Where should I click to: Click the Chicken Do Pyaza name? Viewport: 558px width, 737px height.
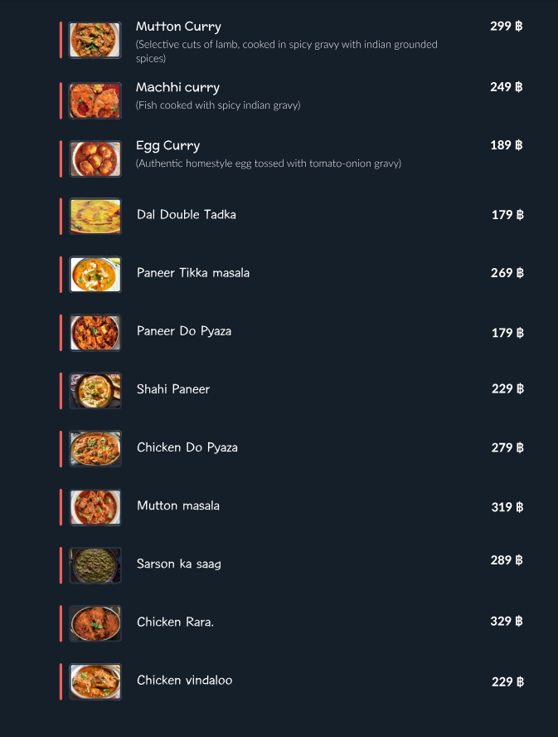pyautogui.click(x=187, y=447)
